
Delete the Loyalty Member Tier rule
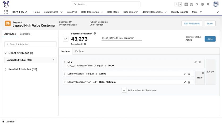[189, 82]
